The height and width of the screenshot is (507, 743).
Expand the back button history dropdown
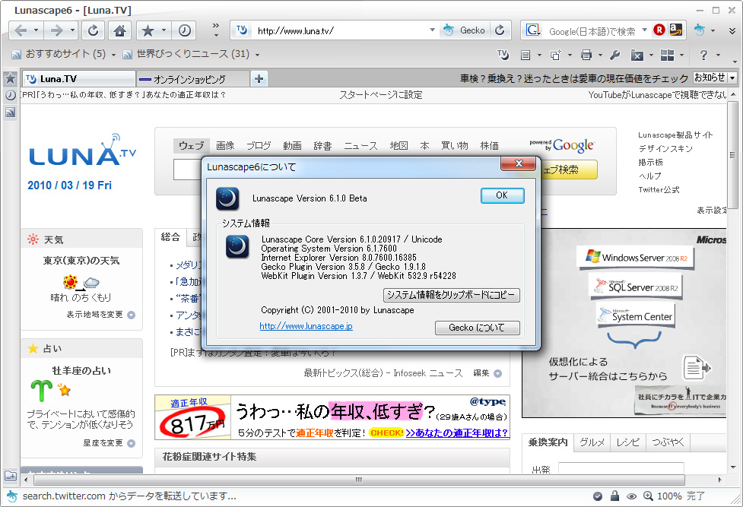point(36,30)
